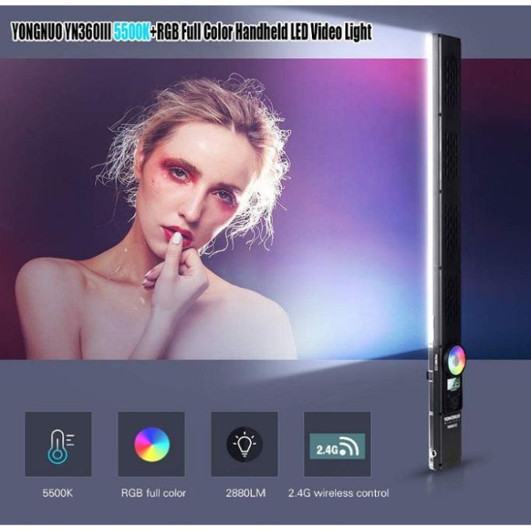The height and width of the screenshot is (531, 531).
Task: Click the "2880LM" caption text
Action: tap(244, 493)
